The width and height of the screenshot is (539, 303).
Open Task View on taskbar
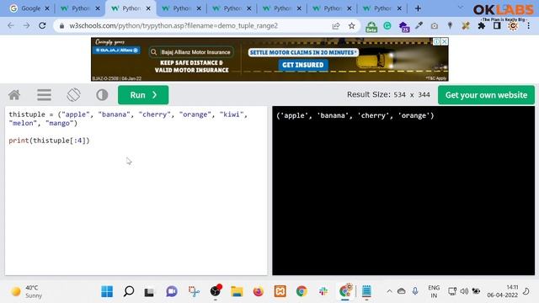[149, 292]
